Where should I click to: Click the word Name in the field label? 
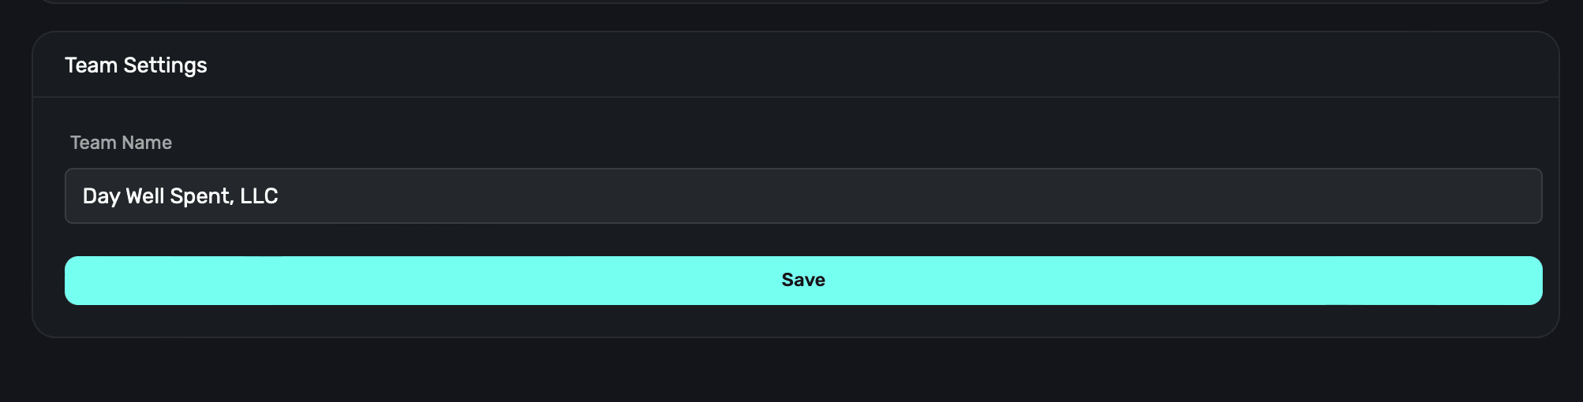147,143
